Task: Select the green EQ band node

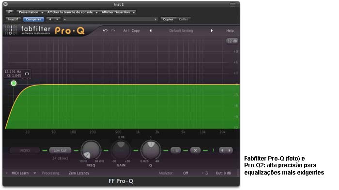Action: [x=14, y=83]
